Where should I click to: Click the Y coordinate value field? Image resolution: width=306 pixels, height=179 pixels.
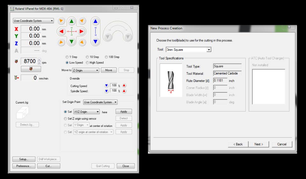tap(31, 36)
